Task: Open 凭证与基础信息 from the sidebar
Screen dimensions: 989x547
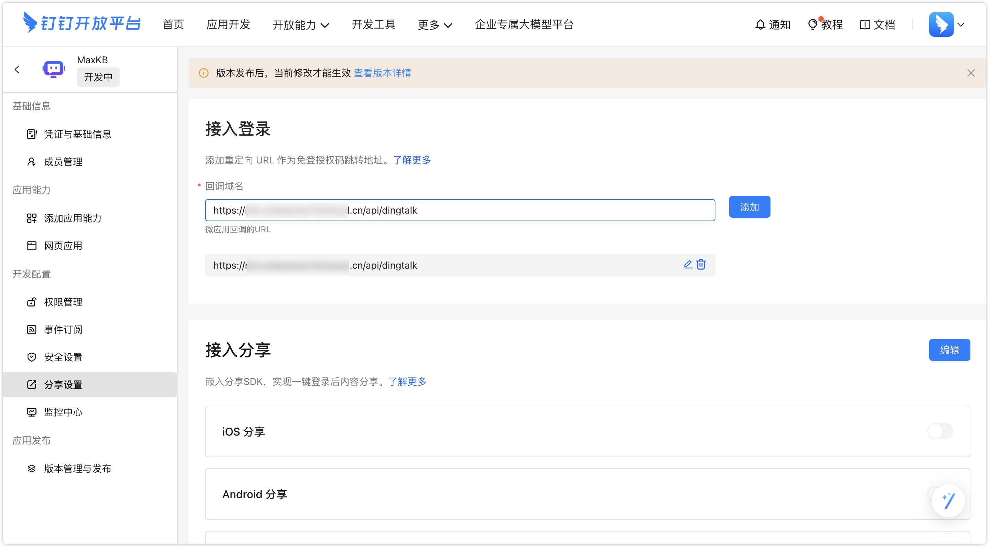Action: point(77,134)
